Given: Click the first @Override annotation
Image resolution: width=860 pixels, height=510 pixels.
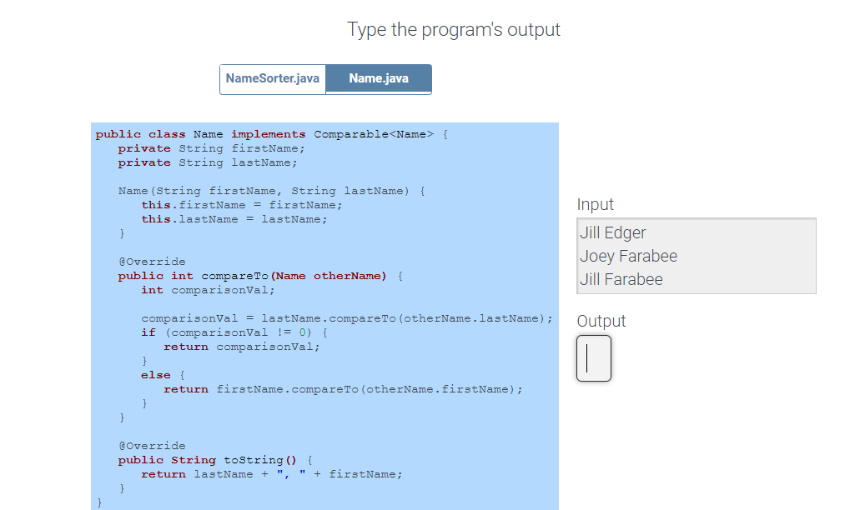Looking at the screenshot, I should pos(152,261).
